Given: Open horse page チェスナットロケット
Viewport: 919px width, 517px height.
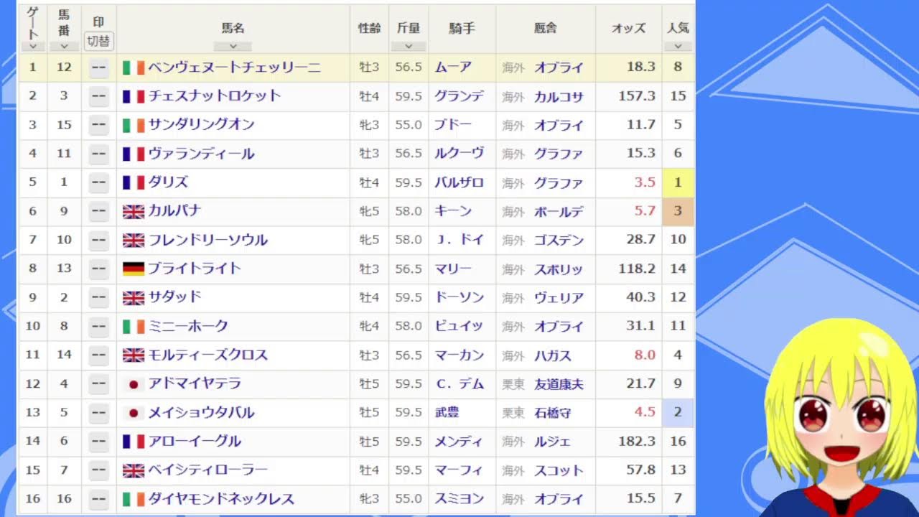Looking at the screenshot, I should click(x=214, y=96).
